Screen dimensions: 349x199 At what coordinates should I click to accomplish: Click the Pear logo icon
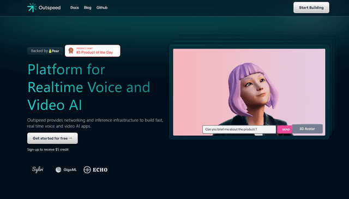[x=50, y=51]
